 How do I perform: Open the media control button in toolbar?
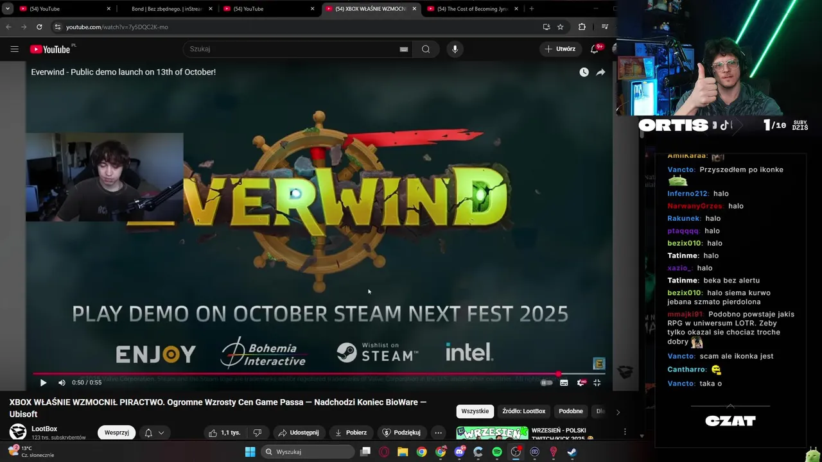coord(605,27)
